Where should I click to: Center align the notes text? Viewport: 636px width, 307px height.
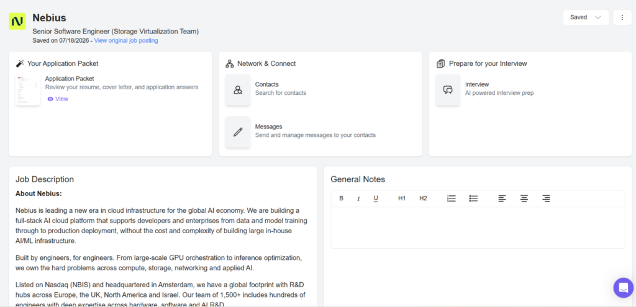(x=524, y=198)
